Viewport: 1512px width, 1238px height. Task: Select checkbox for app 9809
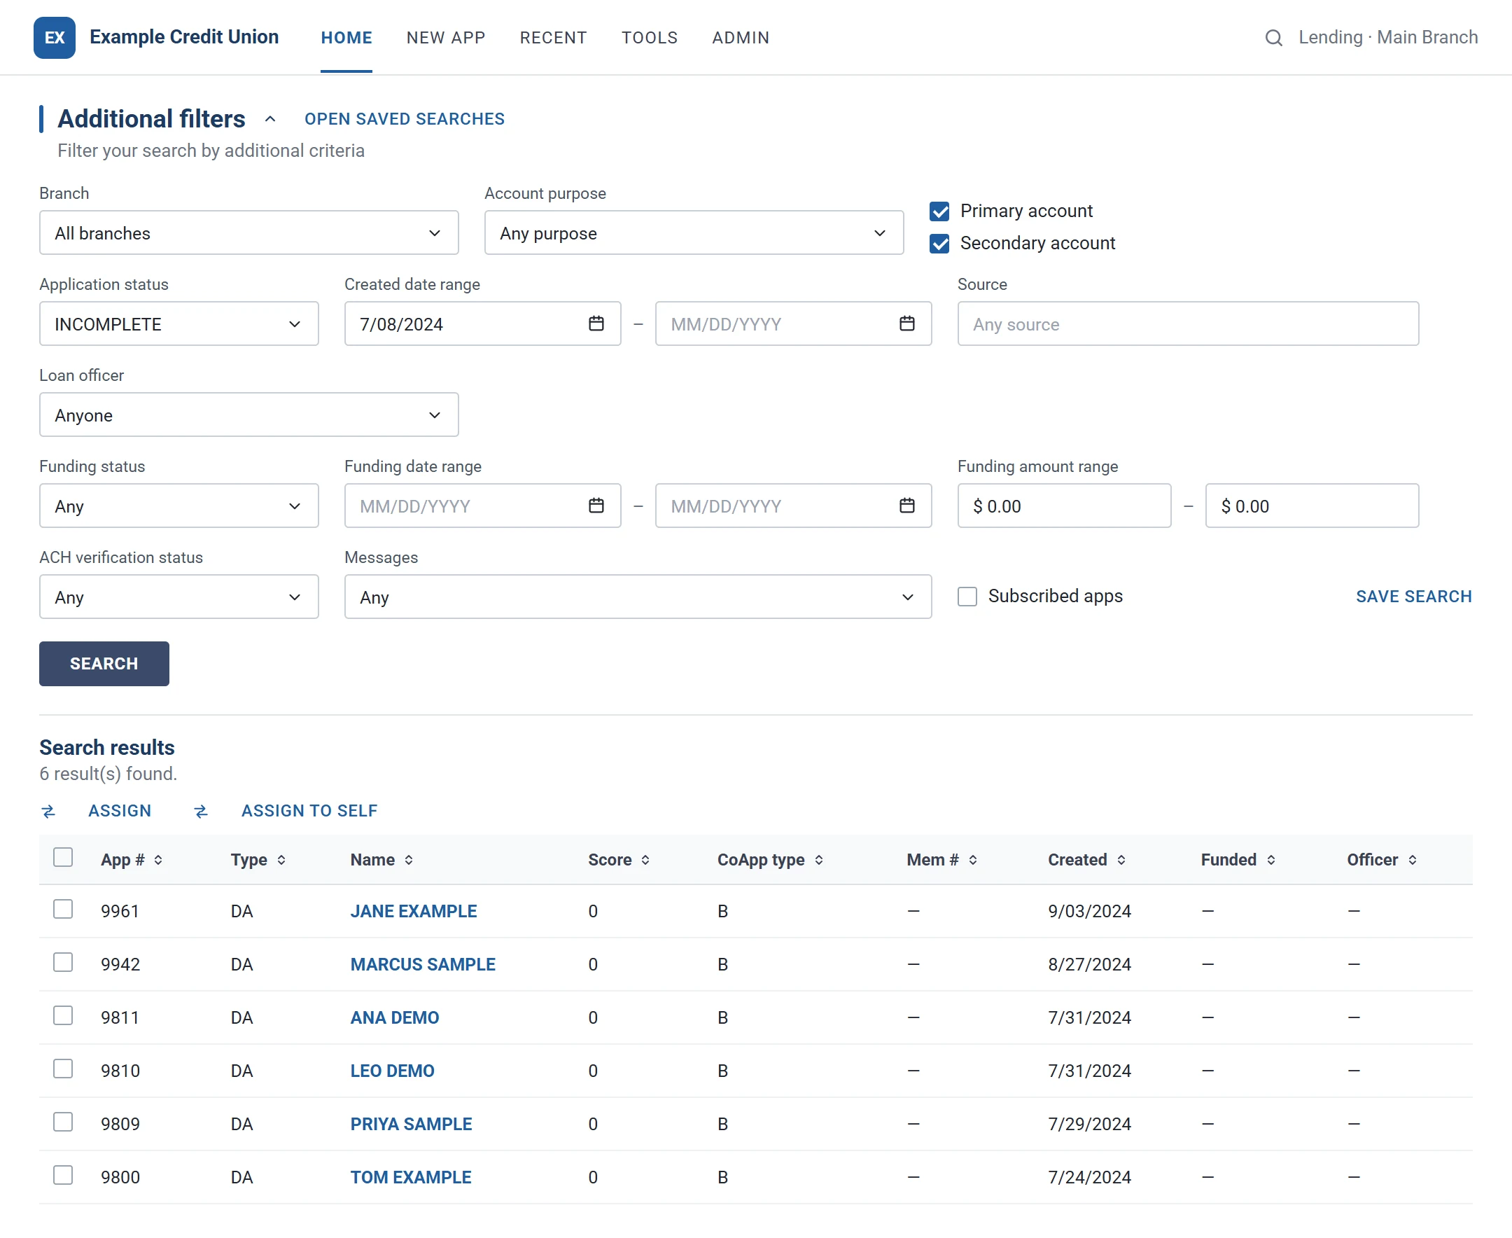[x=64, y=1122]
